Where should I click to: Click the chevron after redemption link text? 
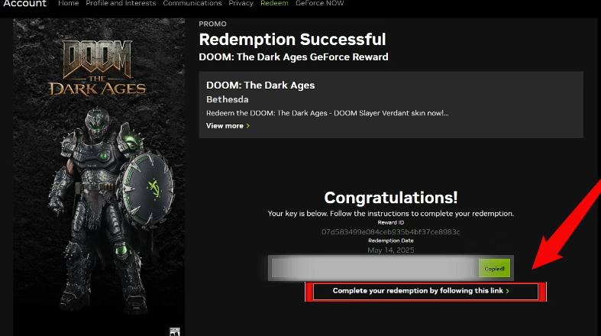click(508, 291)
